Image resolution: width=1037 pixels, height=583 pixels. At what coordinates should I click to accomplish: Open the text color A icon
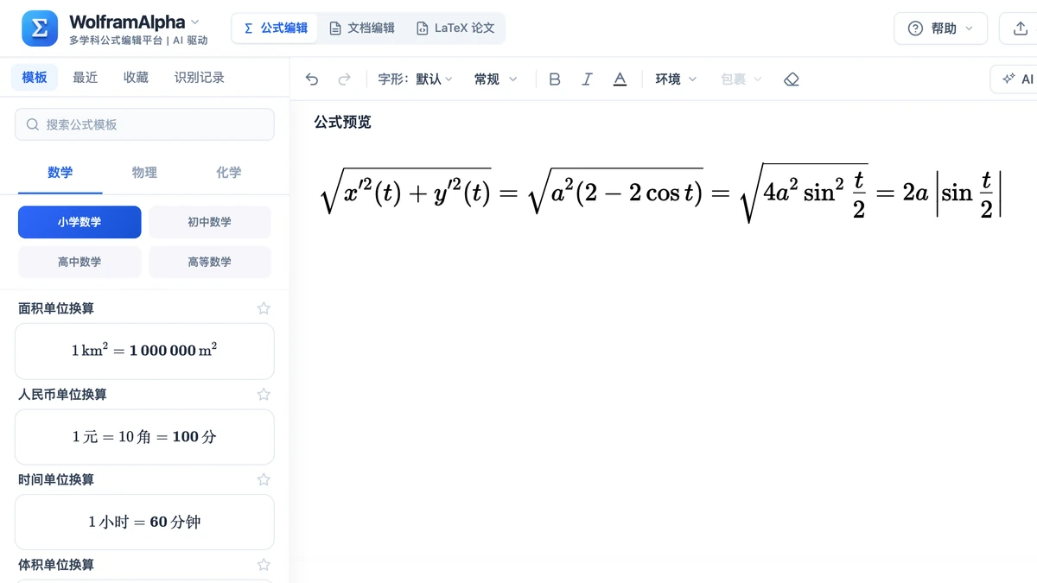pos(620,79)
